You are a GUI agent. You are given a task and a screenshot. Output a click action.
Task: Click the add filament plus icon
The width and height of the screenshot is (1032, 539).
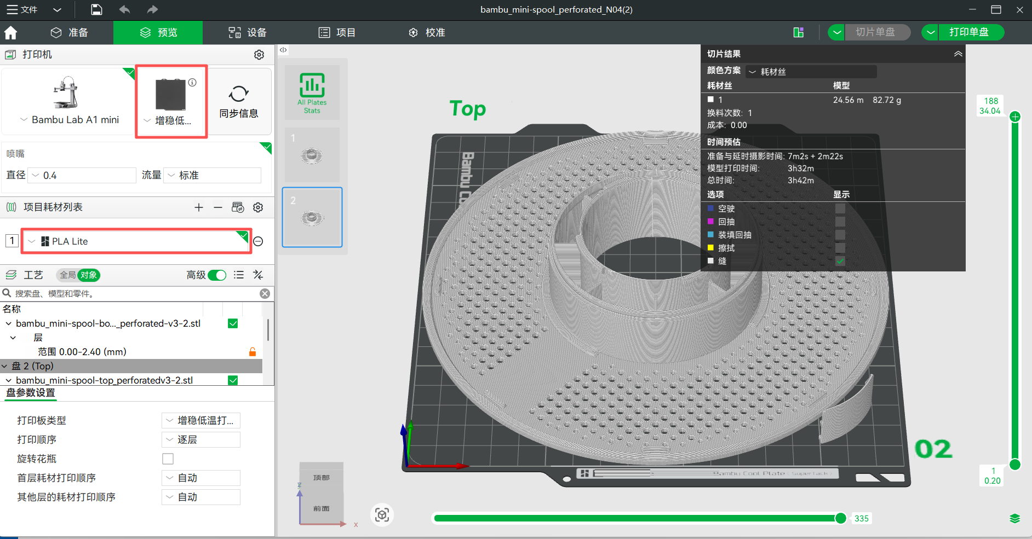pyautogui.click(x=199, y=207)
